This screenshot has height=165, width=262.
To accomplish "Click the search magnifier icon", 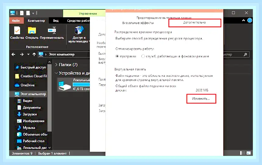I will (245, 54).
